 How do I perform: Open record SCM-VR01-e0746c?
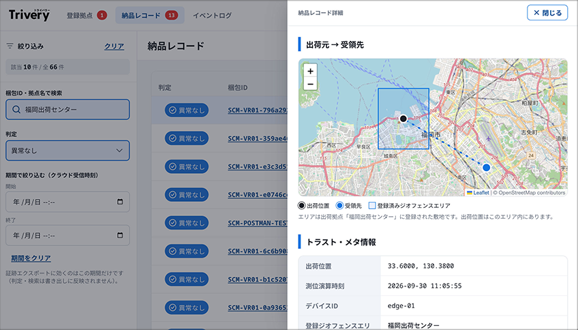pyautogui.click(x=257, y=195)
